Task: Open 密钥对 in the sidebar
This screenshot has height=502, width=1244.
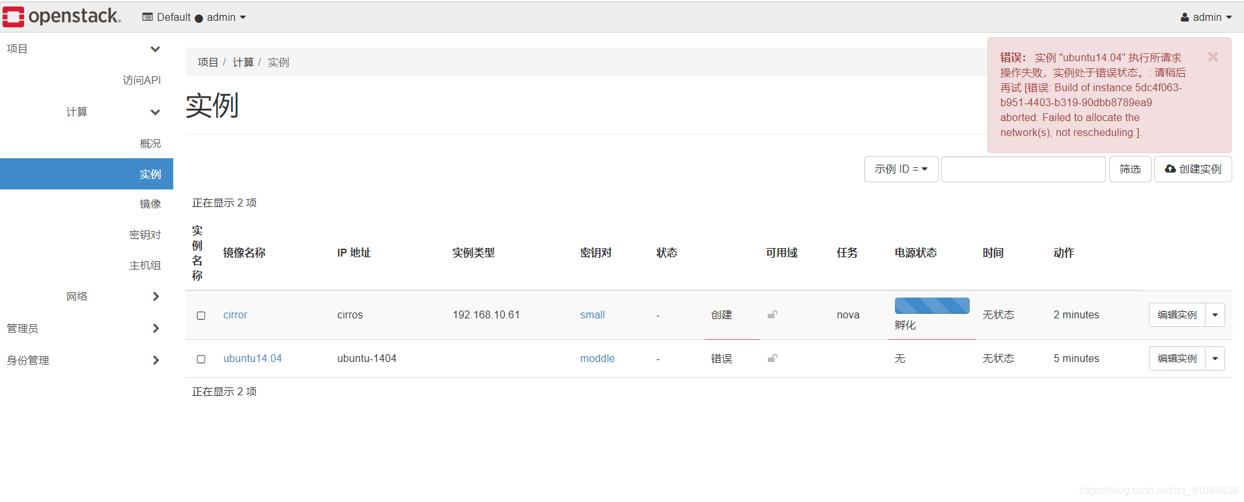Action: click(x=145, y=234)
